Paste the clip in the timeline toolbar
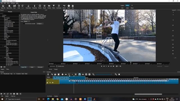The width and height of the screenshot is (180, 101). click(58, 74)
